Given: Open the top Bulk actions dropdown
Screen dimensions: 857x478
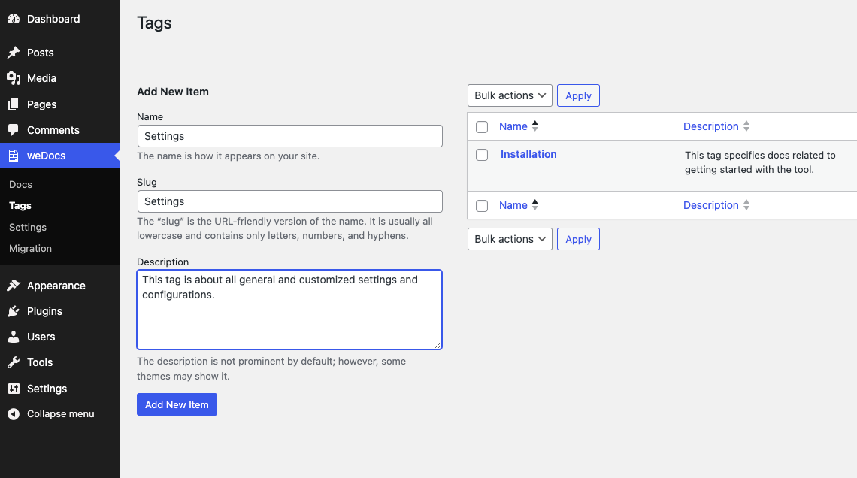Looking at the screenshot, I should (x=510, y=95).
